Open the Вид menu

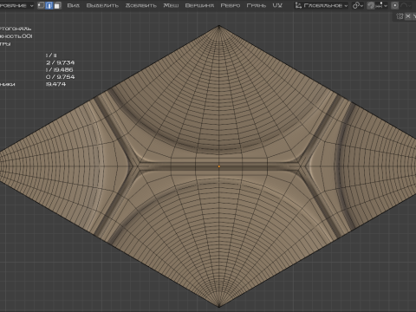tap(74, 5)
